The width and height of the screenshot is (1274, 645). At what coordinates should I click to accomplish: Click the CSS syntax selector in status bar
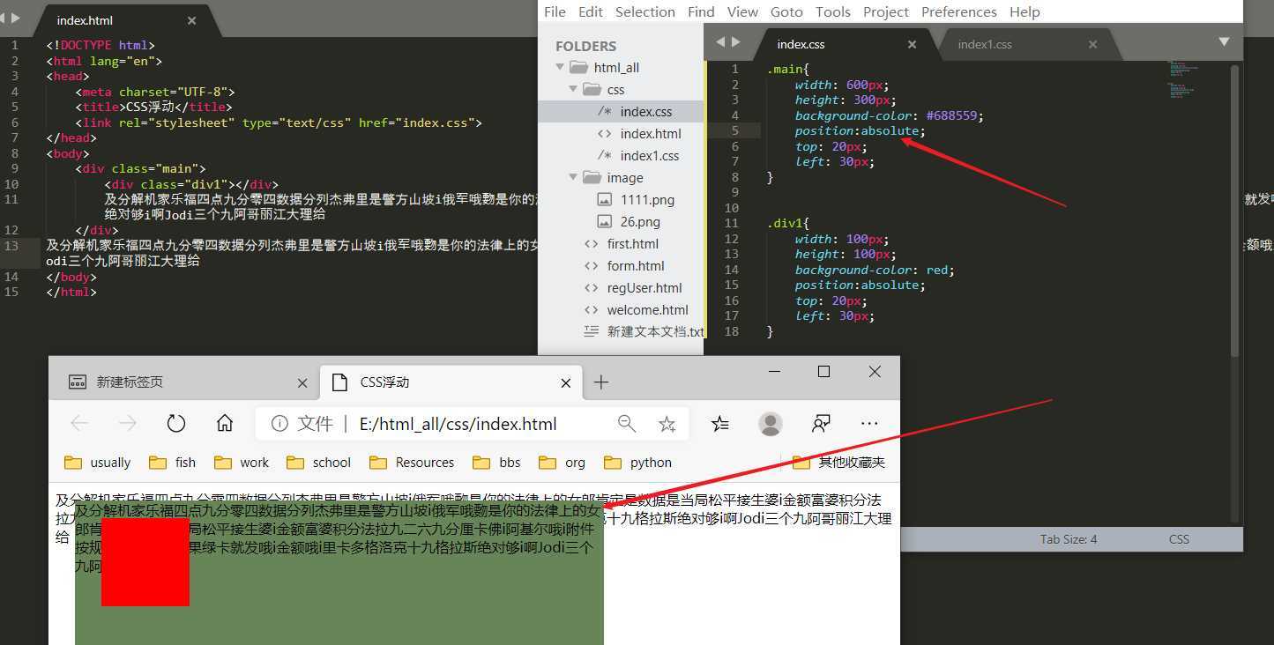tap(1179, 539)
